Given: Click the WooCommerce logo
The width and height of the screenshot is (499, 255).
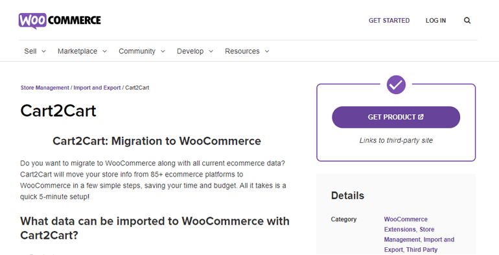Looking at the screenshot, I should coord(60,21).
